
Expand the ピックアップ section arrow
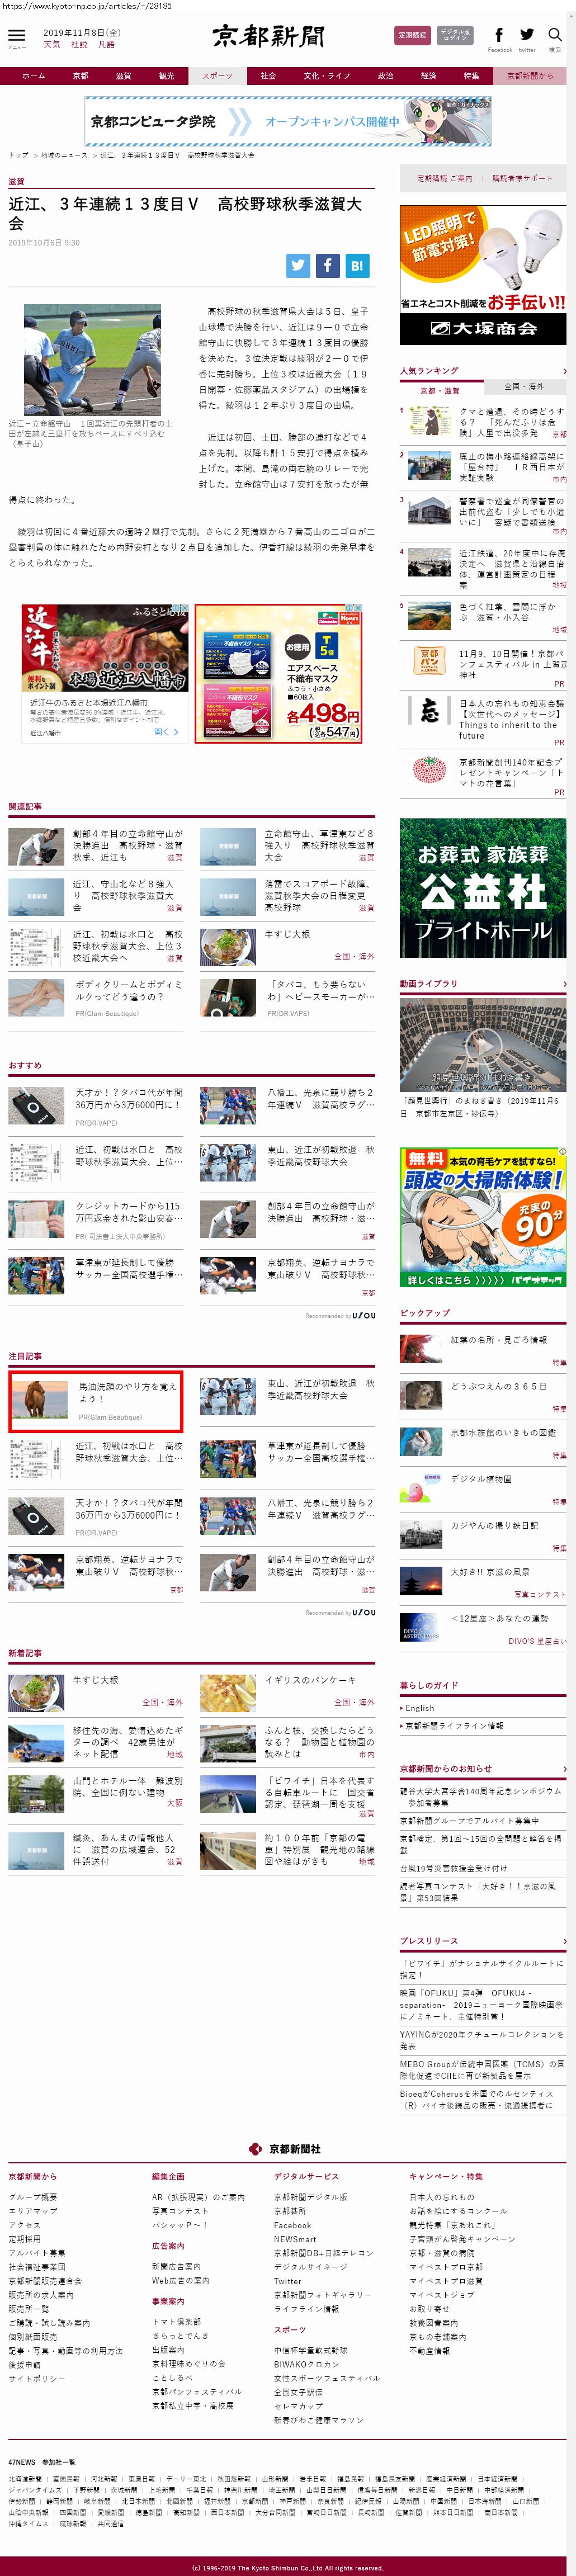coord(564,1313)
